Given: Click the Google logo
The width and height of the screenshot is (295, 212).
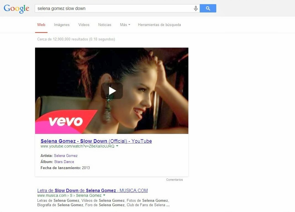Looking at the screenshot, I should click(16, 9).
